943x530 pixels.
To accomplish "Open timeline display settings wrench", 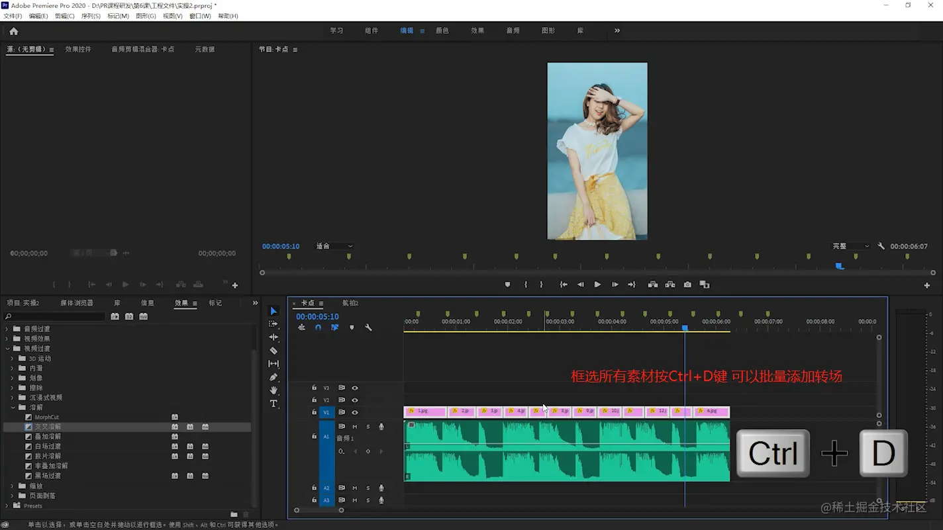I will point(368,328).
